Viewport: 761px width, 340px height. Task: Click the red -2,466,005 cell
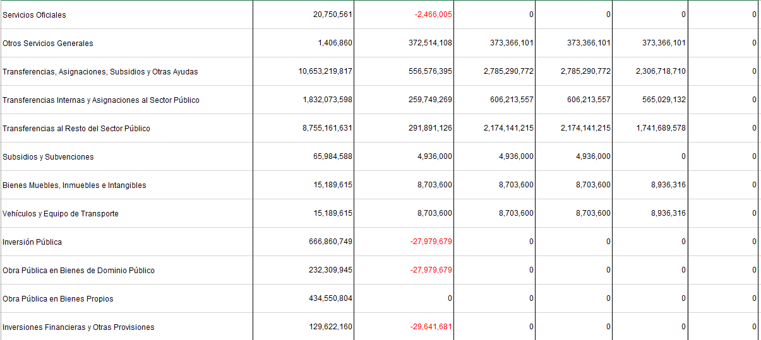click(404, 15)
